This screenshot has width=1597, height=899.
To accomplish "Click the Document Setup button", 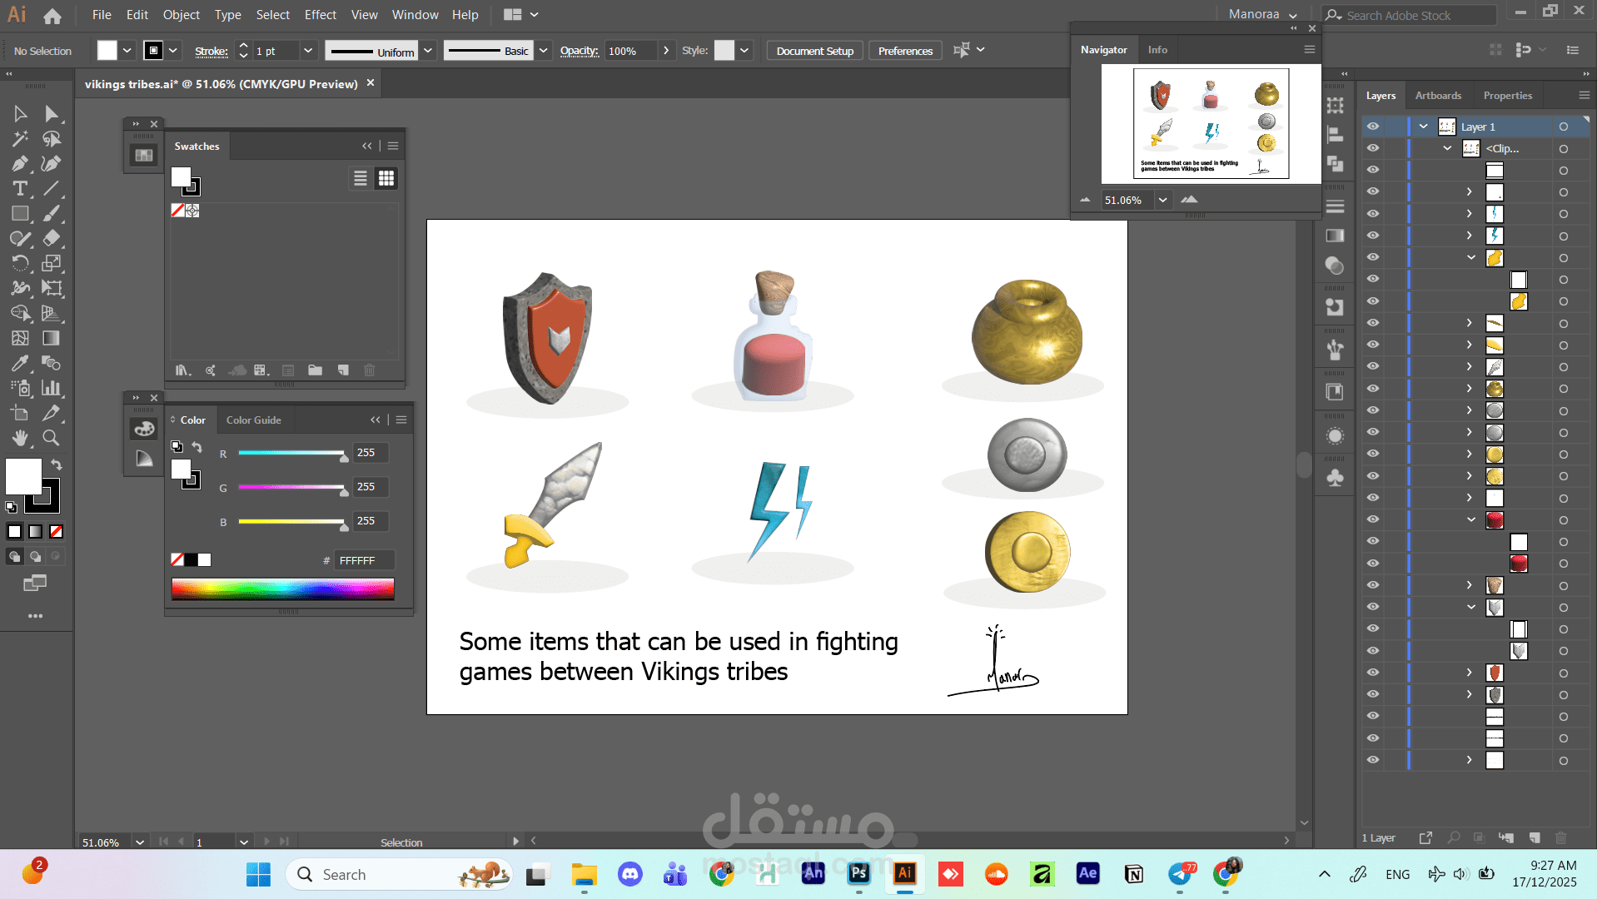I will tap(815, 51).
